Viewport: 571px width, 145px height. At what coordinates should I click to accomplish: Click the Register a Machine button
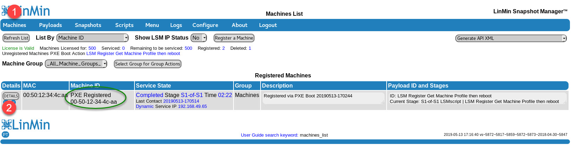pos(234,38)
